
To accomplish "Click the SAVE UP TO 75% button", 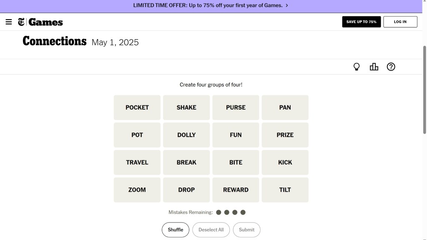I will (361, 22).
